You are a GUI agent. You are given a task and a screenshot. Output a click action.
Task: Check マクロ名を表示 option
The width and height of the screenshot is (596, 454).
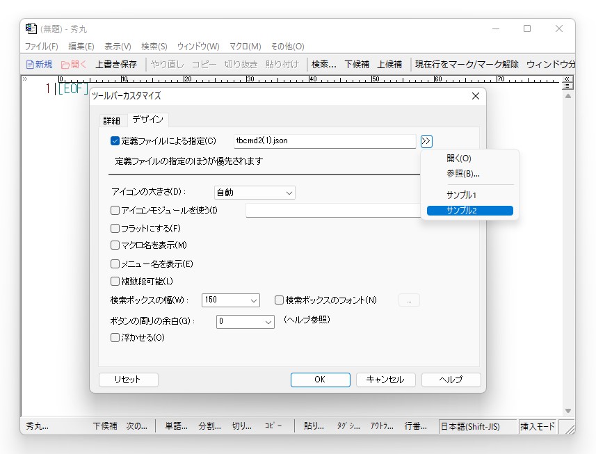pyautogui.click(x=115, y=246)
